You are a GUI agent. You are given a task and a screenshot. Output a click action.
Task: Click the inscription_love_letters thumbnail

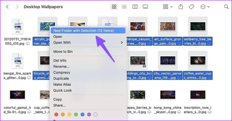tap(198, 95)
